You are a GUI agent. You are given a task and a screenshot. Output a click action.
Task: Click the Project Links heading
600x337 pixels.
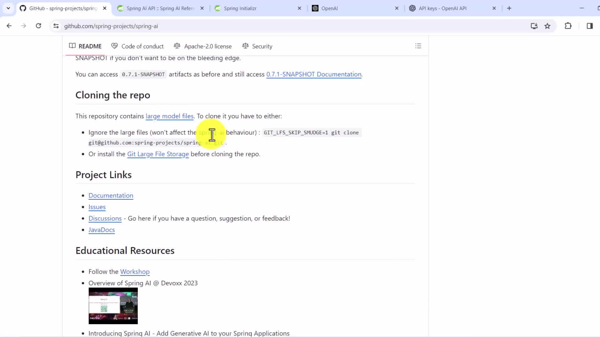coord(103,175)
